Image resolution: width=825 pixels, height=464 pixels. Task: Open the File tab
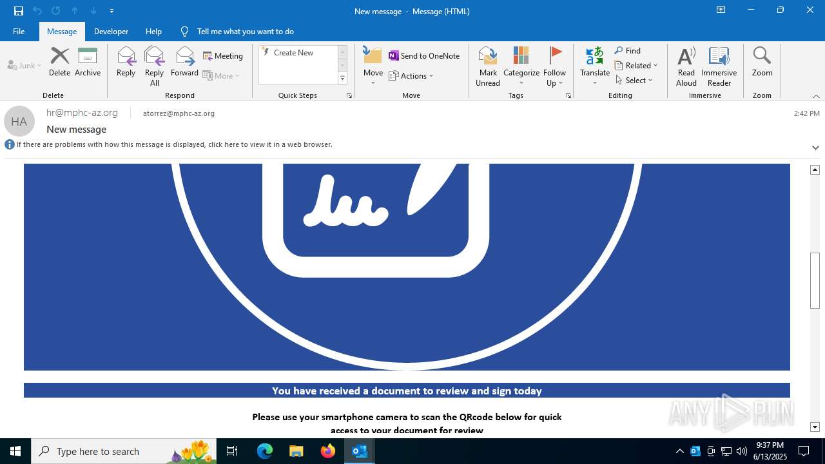pos(19,31)
